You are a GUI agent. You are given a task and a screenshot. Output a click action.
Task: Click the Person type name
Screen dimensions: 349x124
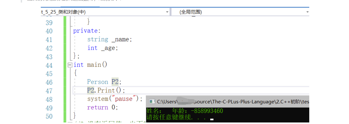point(98,82)
